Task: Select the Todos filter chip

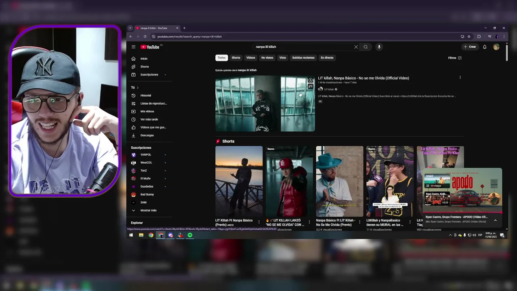Action: point(222,58)
